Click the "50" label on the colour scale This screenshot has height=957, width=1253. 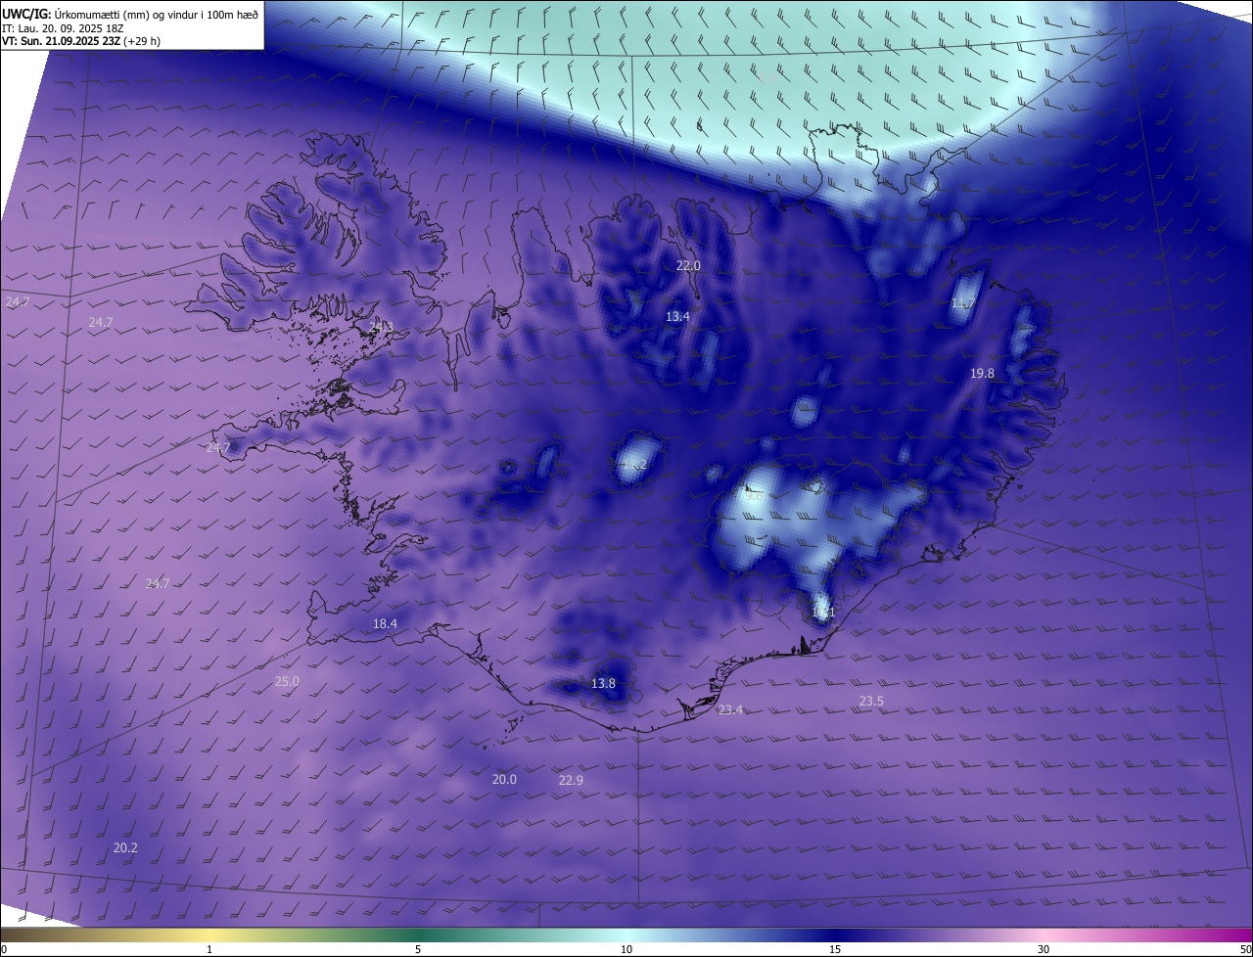coord(1245,949)
